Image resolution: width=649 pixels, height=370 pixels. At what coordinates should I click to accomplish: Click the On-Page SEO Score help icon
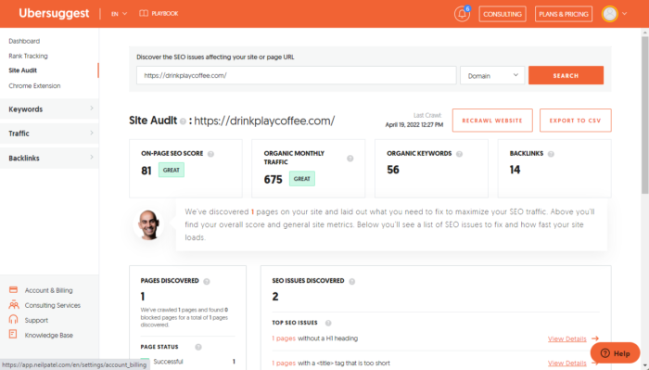tap(210, 154)
